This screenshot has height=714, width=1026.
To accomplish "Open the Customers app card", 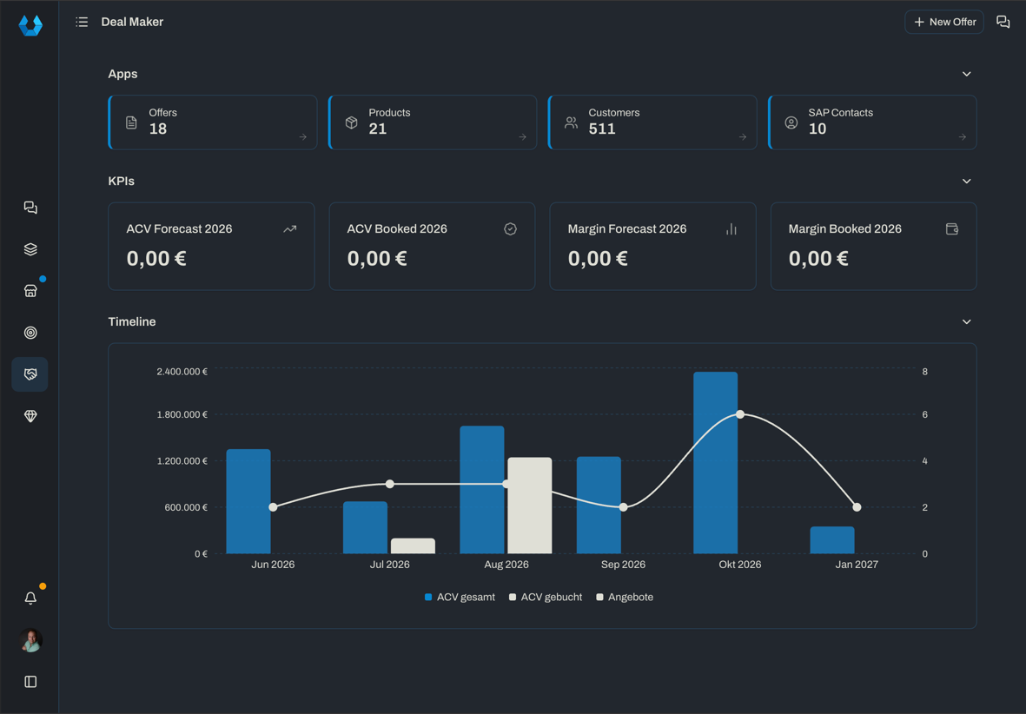I will tap(652, 122).
